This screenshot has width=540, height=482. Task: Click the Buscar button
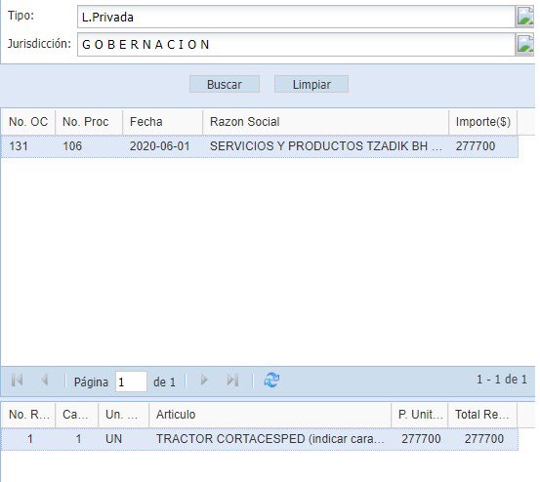tap(225, 84)
